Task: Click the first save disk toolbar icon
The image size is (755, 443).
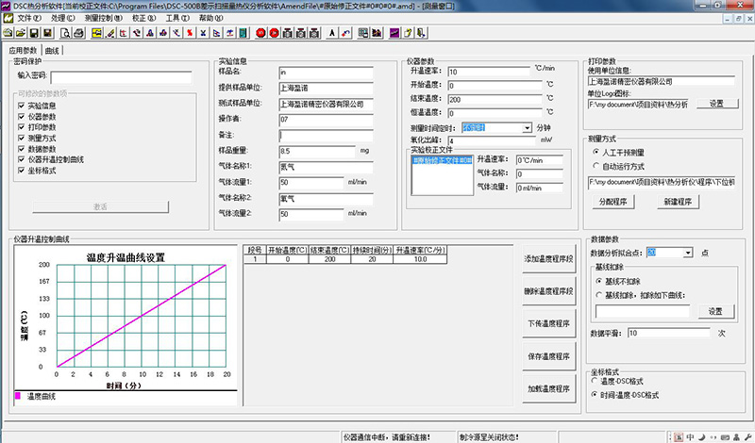Action: (x=34, y=33)
